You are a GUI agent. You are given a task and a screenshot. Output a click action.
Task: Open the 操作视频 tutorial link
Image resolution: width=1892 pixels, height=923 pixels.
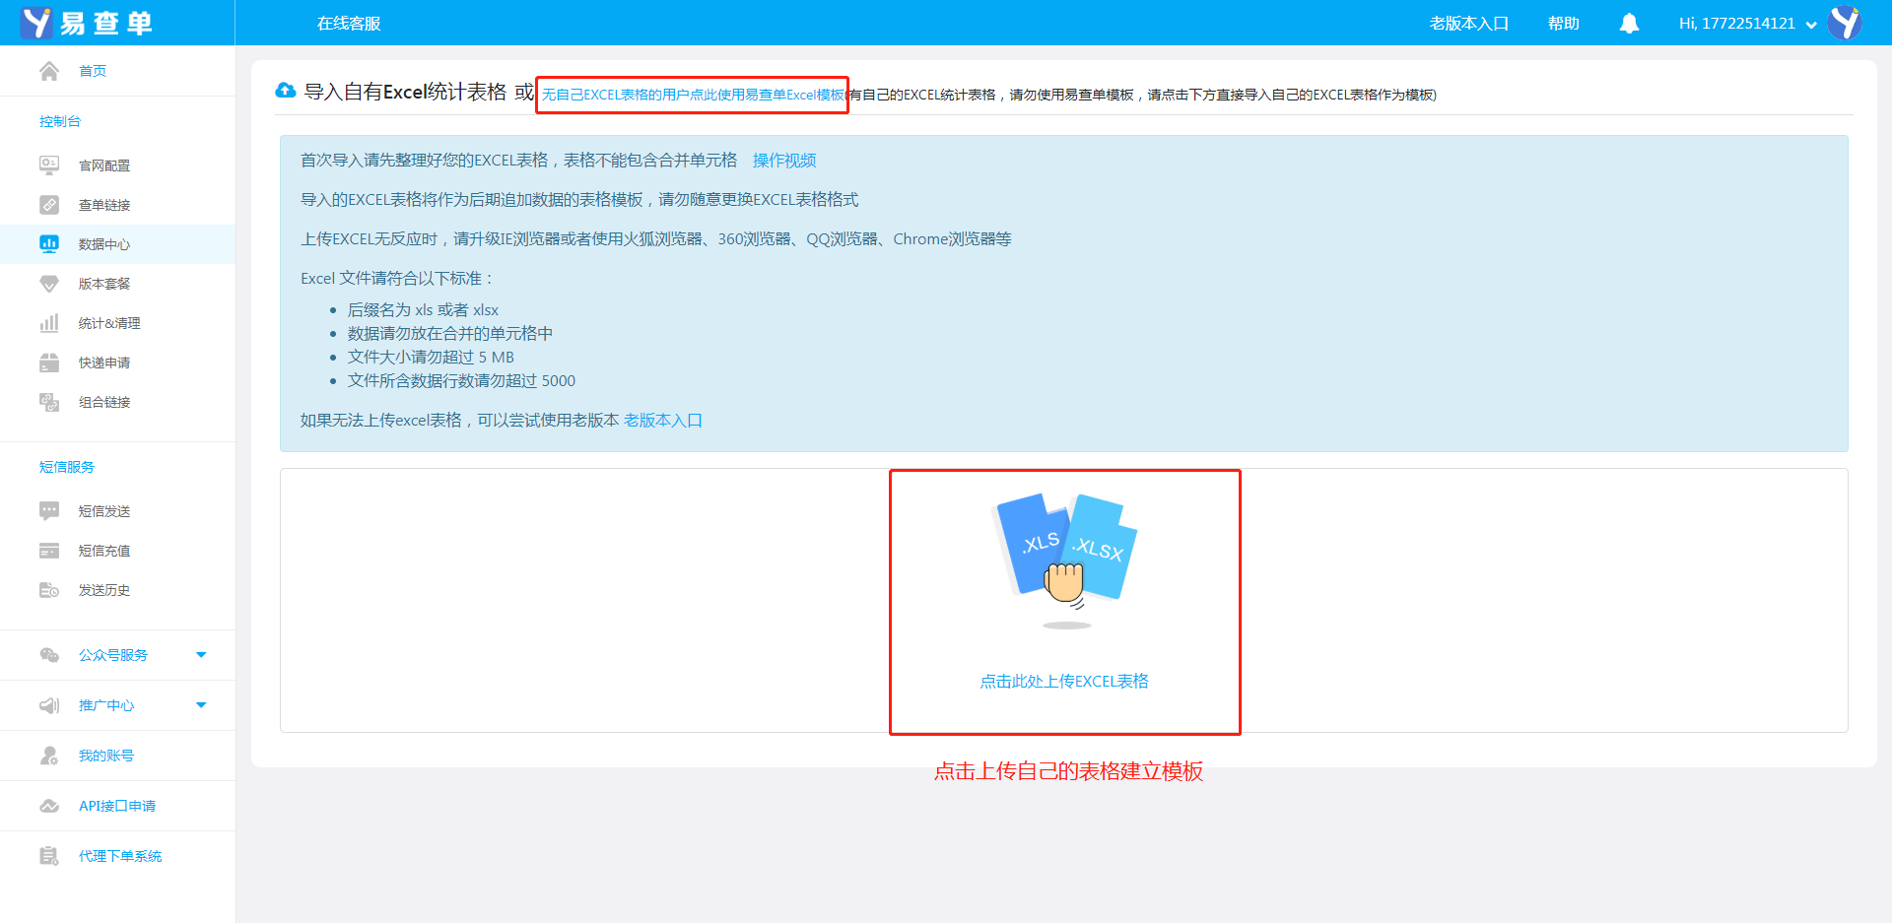pos(784,161)
